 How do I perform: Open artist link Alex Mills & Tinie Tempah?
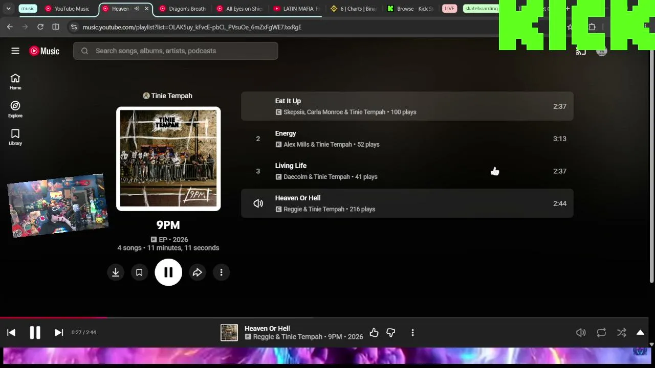click(x=318, y=145)
